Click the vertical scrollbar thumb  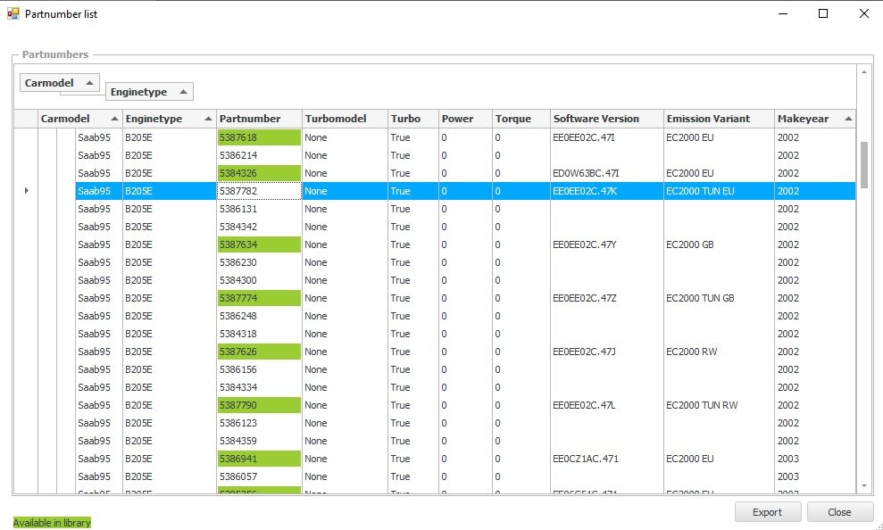[864, 165]
